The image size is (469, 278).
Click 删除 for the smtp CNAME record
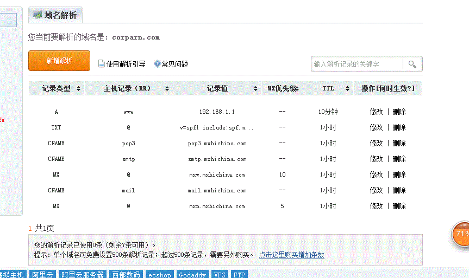[x=399, y=159]
